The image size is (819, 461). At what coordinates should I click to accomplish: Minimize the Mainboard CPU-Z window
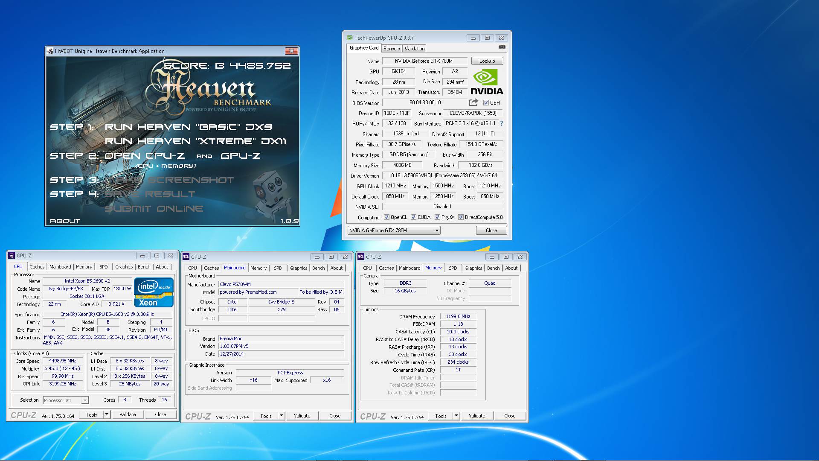(x=317, y=257)
